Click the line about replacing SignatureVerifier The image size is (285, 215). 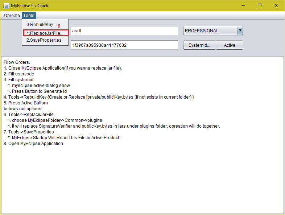point(114,126)
